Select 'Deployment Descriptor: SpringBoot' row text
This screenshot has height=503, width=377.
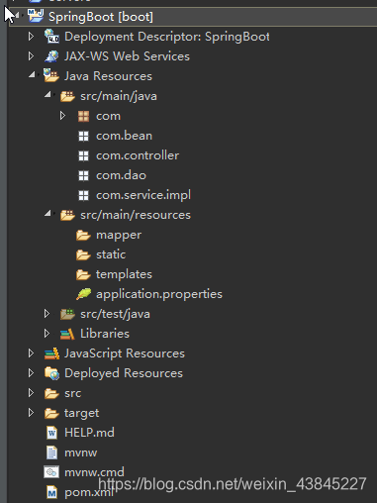(x=167, y=37)
